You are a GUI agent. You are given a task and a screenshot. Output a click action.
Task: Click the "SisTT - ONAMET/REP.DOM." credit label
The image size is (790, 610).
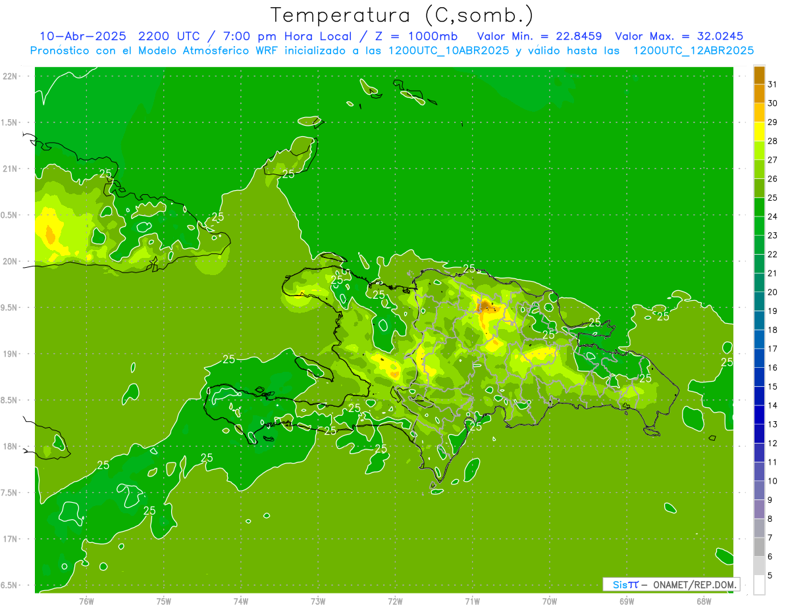671,584
